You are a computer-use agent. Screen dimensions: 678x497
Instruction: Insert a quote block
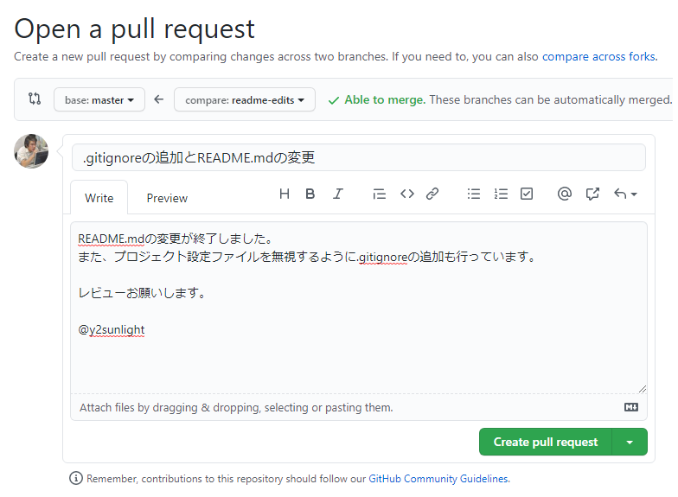379,194
